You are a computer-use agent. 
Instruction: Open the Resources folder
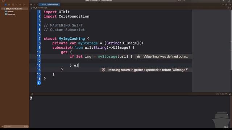click(x=11, y=14)
